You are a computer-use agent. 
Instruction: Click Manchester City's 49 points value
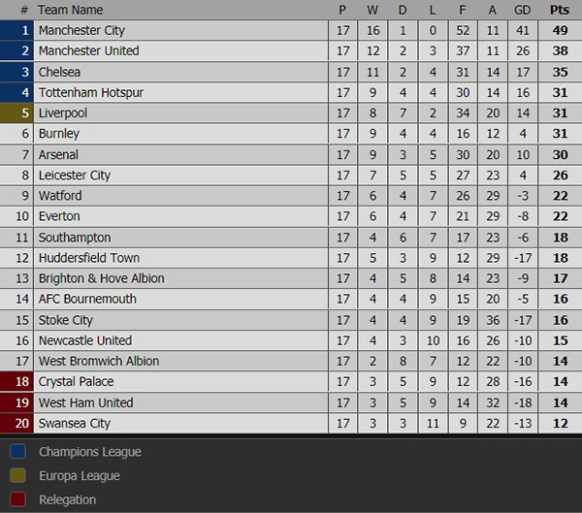pos(559,31)
